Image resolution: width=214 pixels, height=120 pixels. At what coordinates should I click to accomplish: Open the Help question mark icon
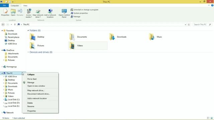[x=212, y=5]
